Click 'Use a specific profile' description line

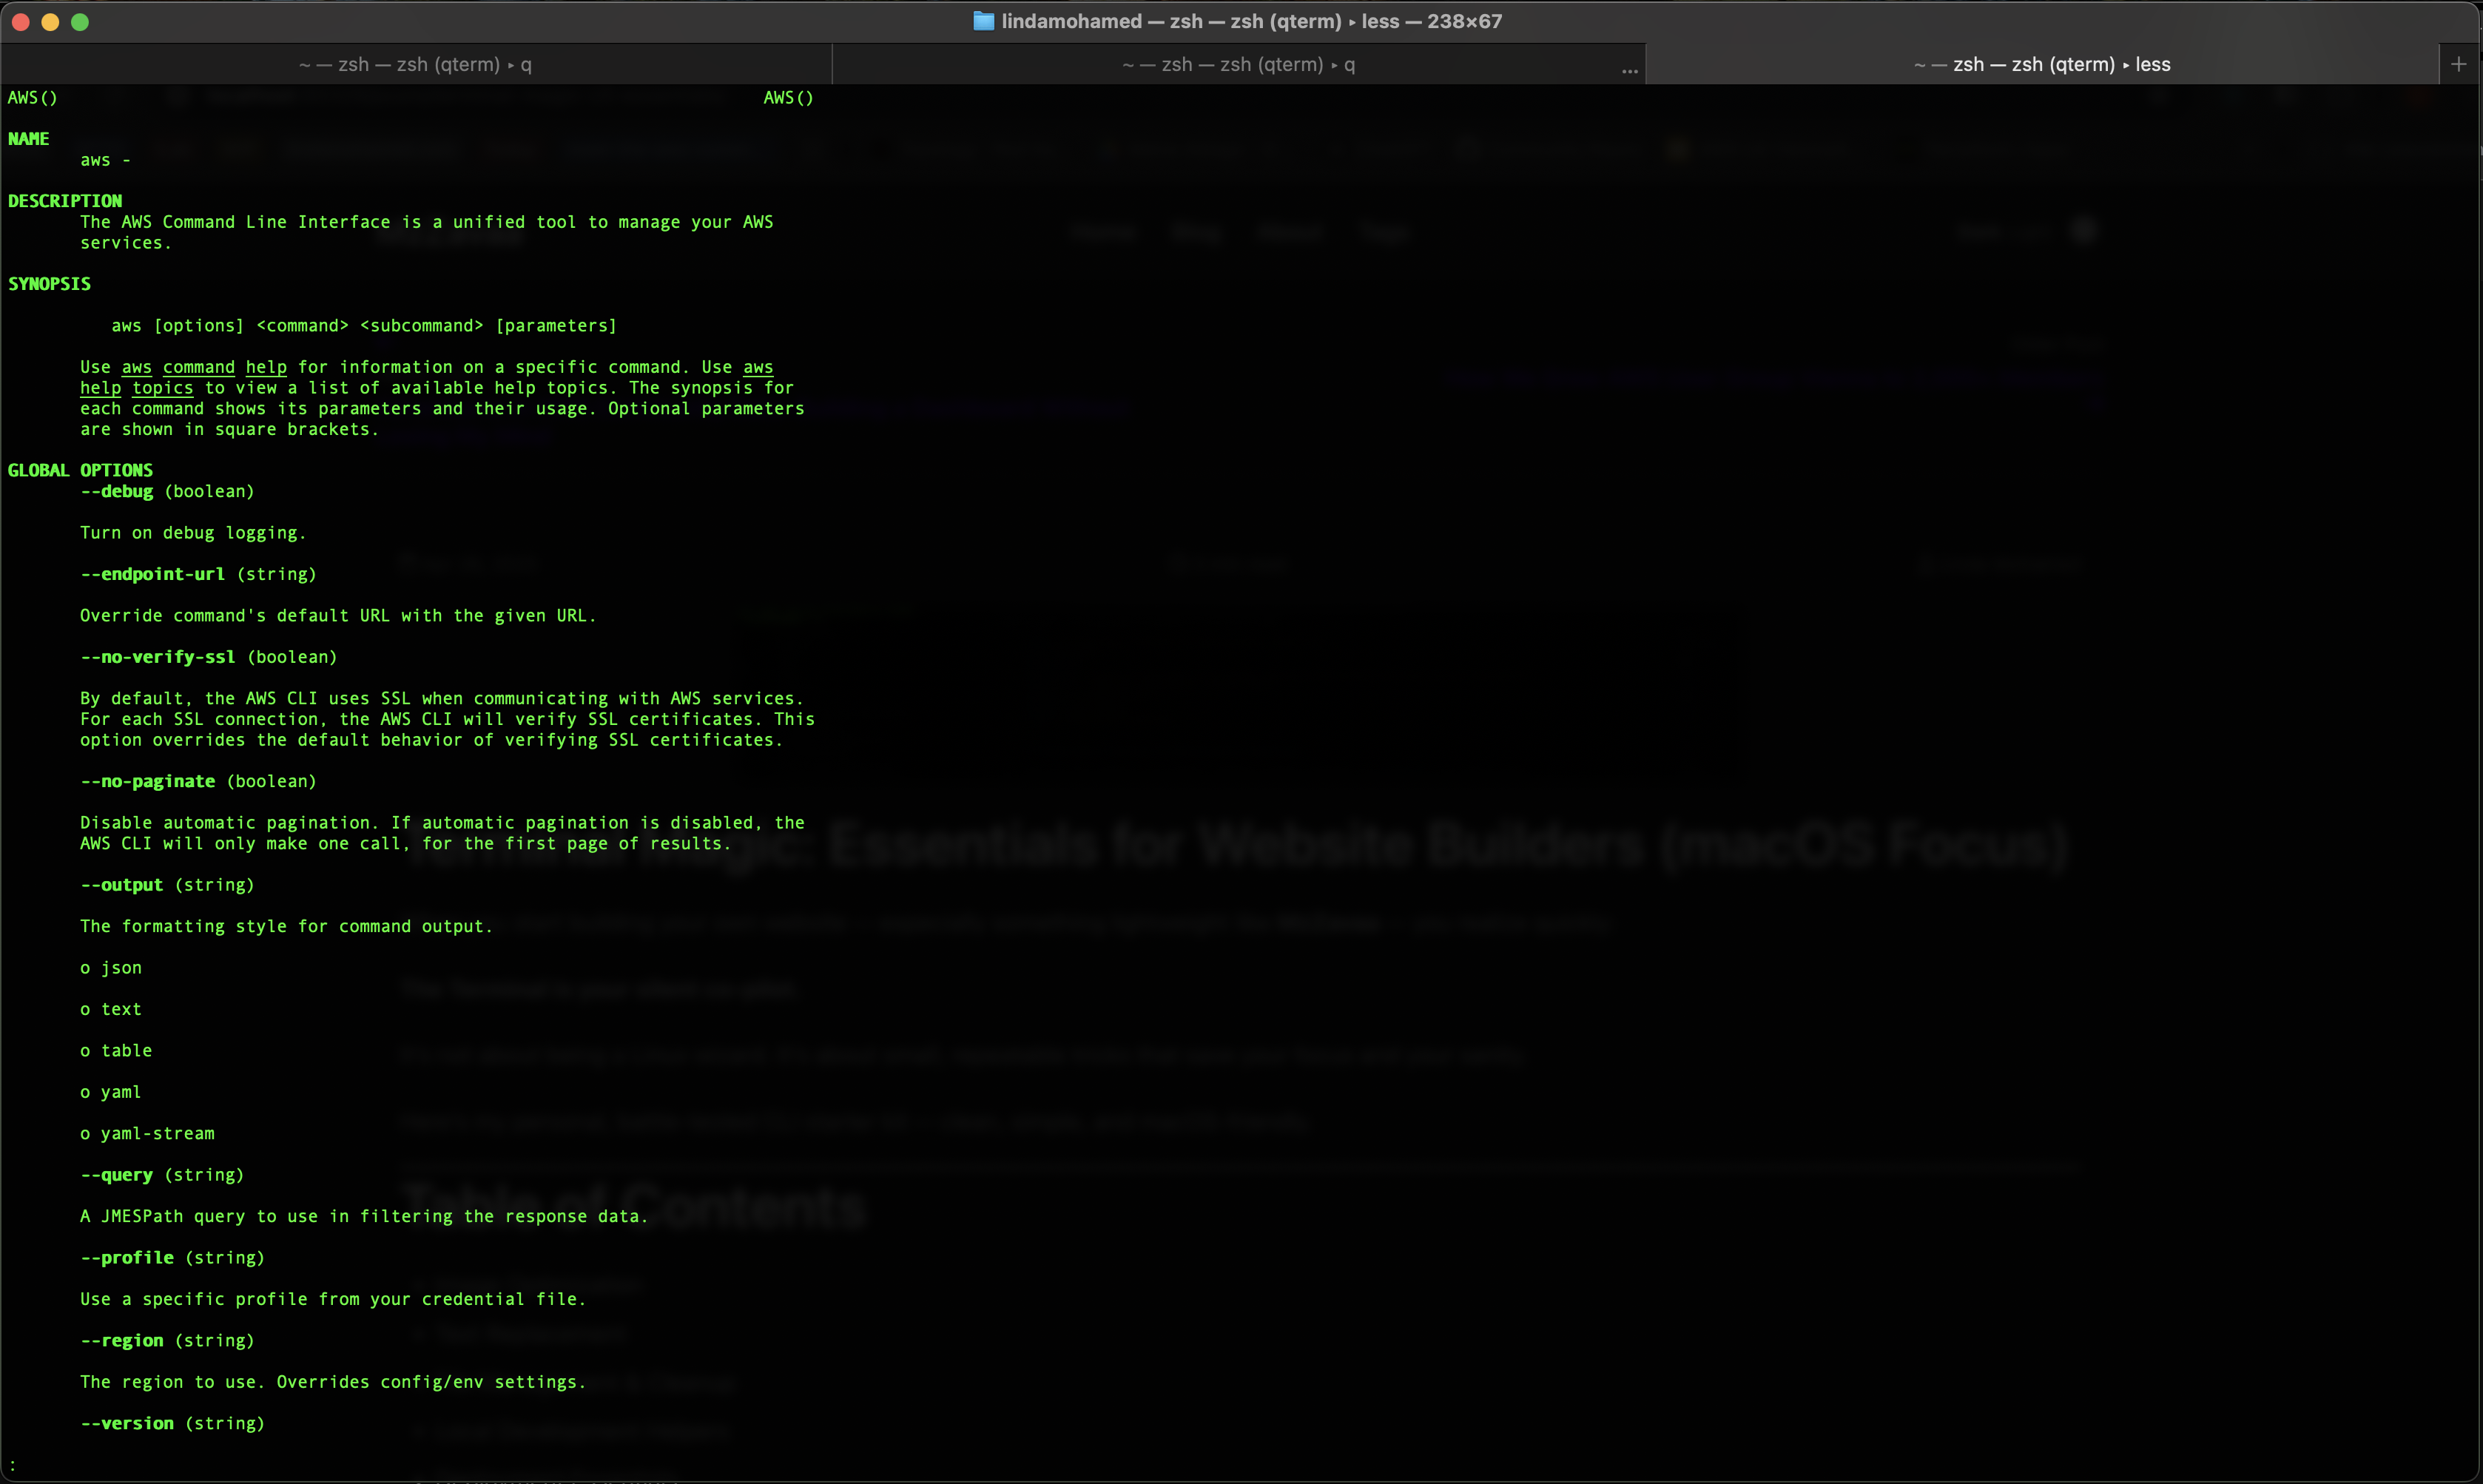coord(333,1299)
